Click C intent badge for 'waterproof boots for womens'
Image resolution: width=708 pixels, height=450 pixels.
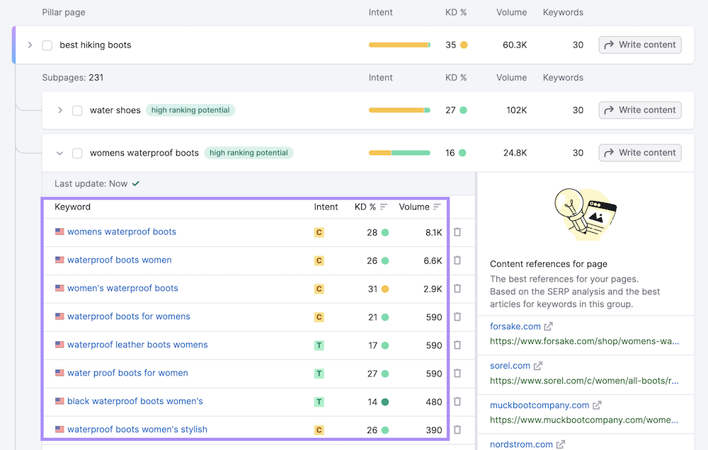click(319, 317)
